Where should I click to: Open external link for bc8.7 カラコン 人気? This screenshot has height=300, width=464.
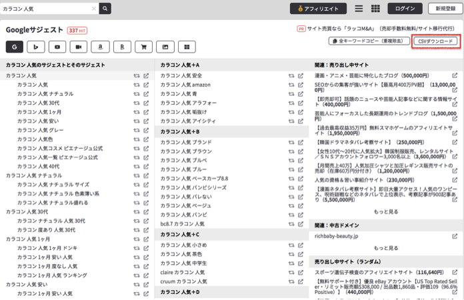[x=301, y=224]
